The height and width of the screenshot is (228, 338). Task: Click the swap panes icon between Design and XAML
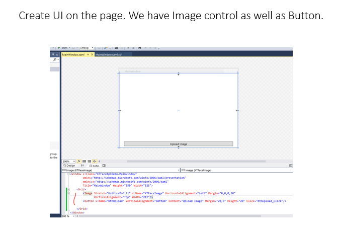pyautogui.click(x=82, y=166)
